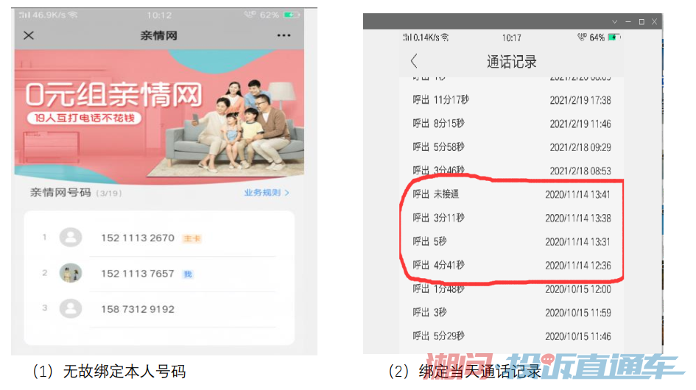Screen dimensions: 696x390
Task: Click the photo avatar of 152 1113 7657
Action: [x=71, y=273]
